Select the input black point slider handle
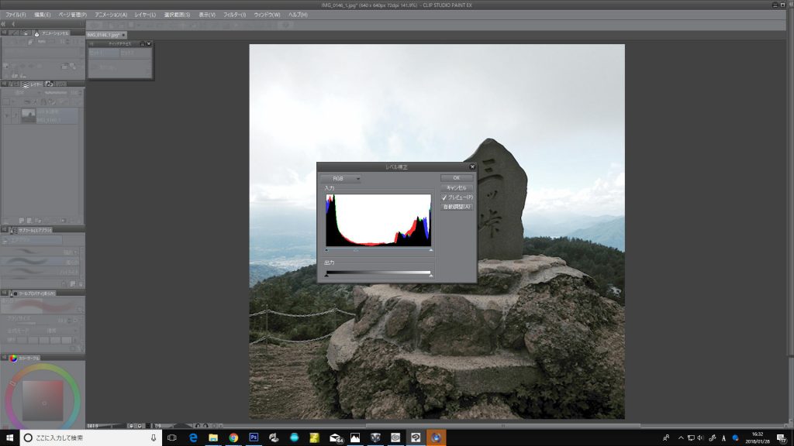The width and height of the screenshot is (794, 446). click(326, 250)
